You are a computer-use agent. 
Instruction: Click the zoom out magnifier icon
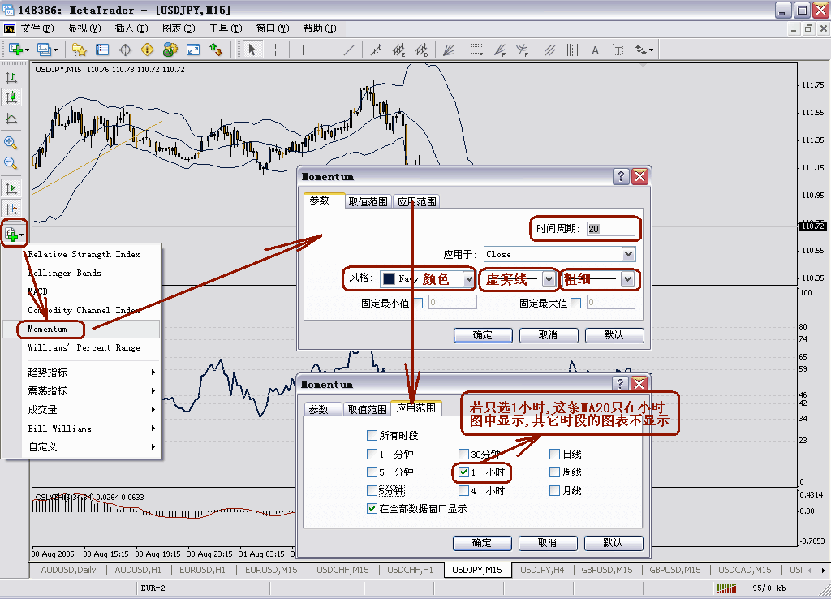11,163
